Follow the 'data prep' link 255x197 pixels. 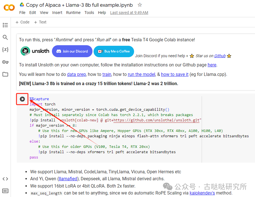77,74
